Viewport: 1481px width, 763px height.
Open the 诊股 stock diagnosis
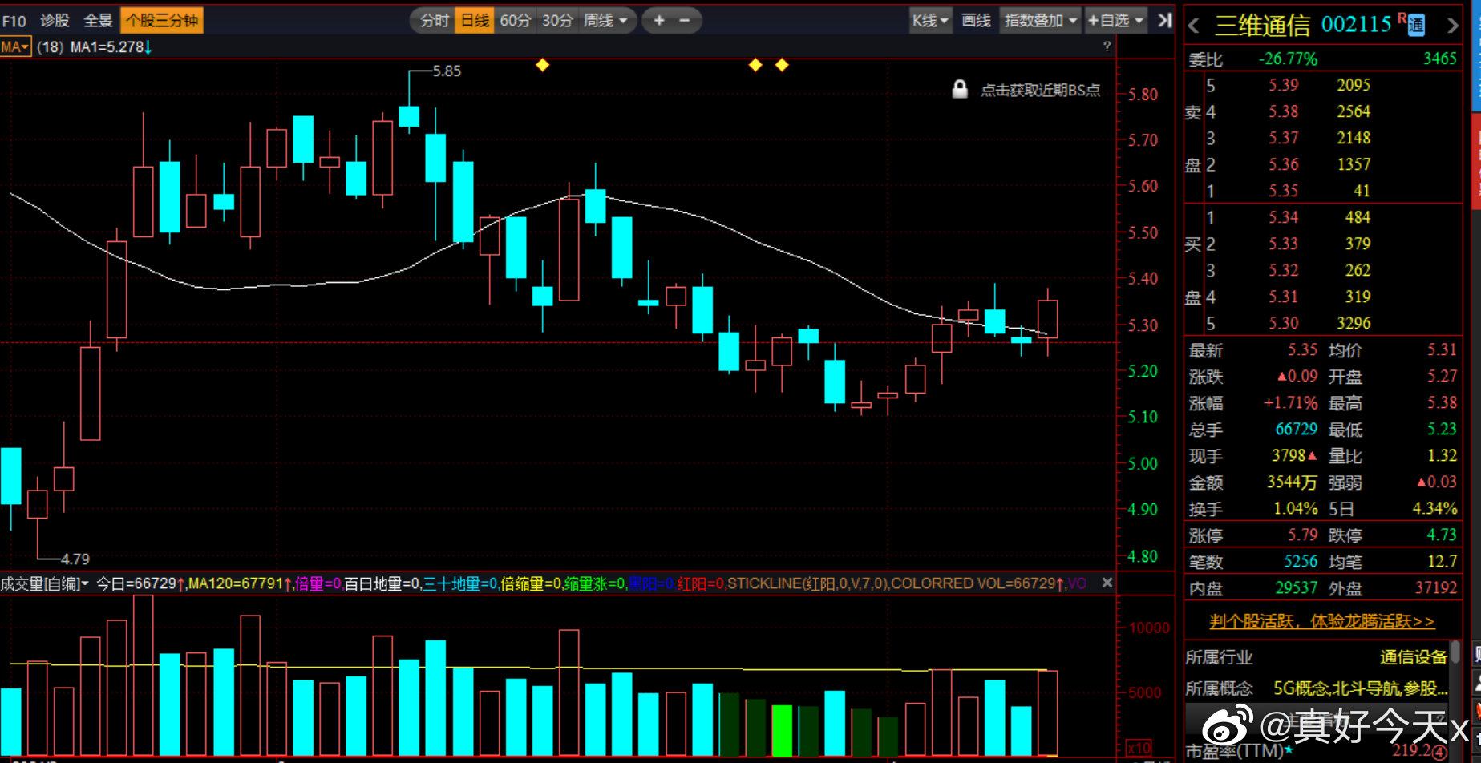(55, 21)
